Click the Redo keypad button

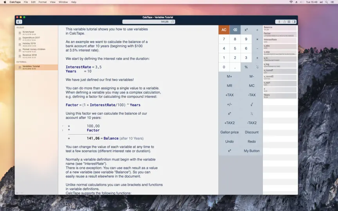(x=252, y=141)
